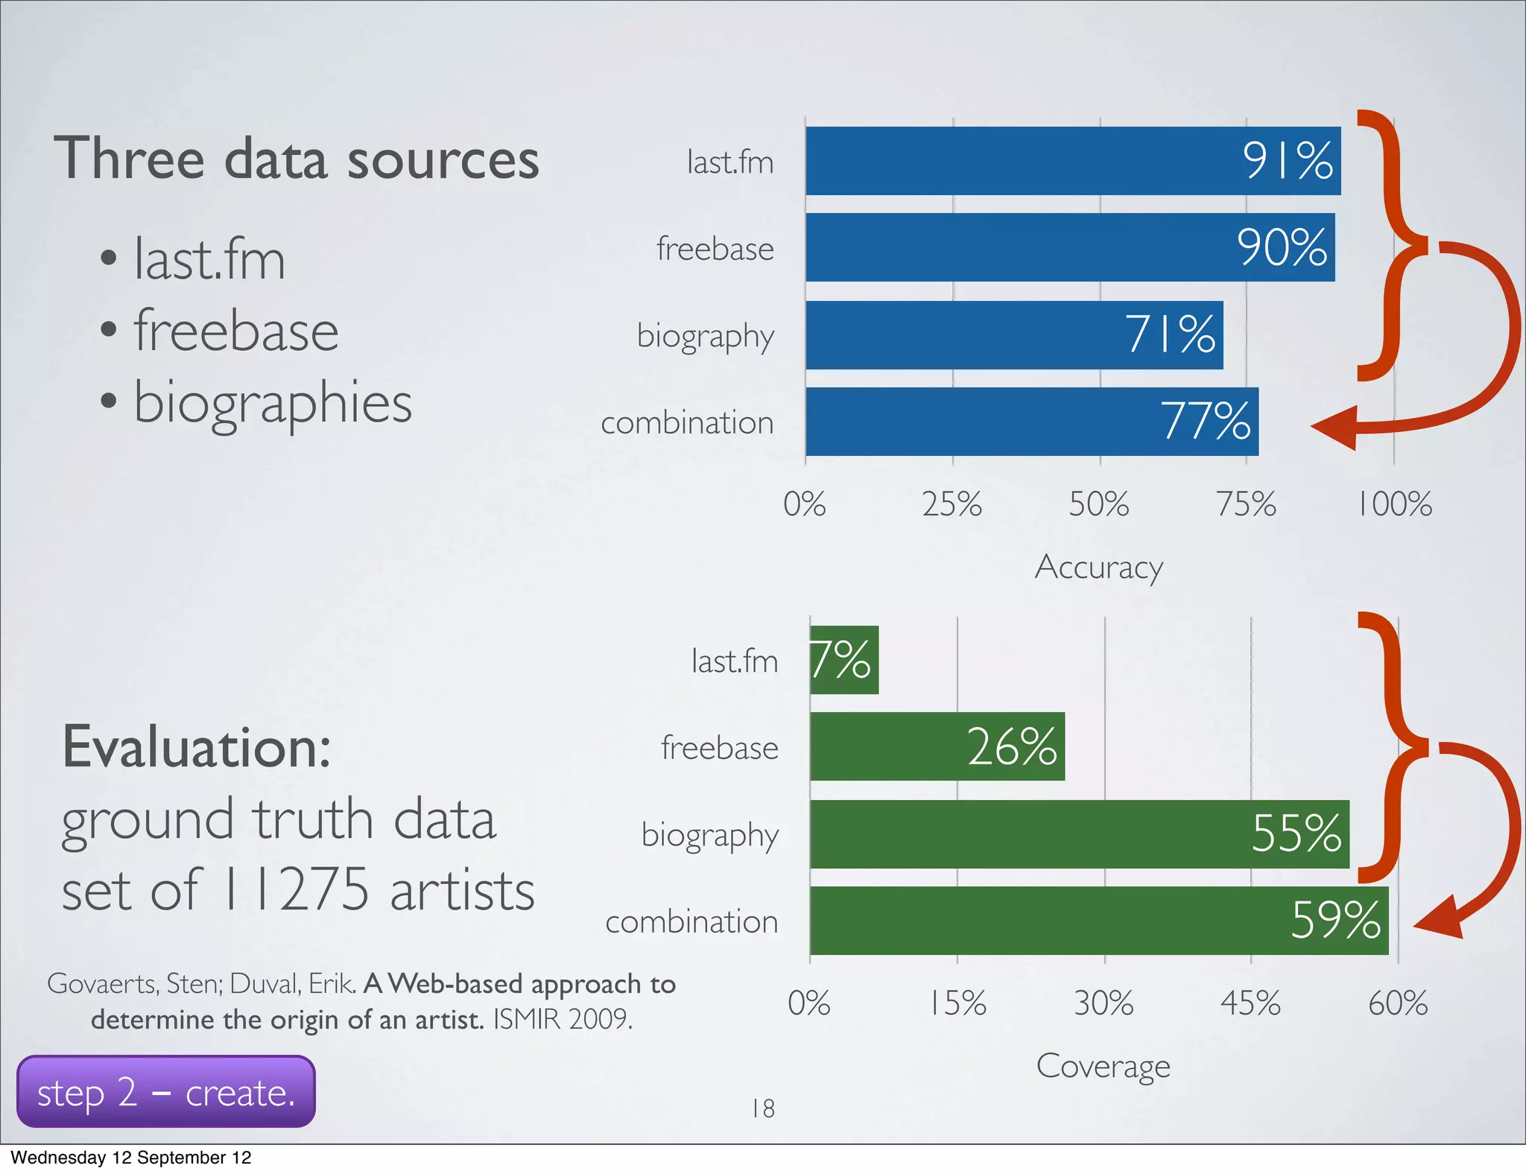Click the 'Accuracy' axis title

coord(1099,568)
